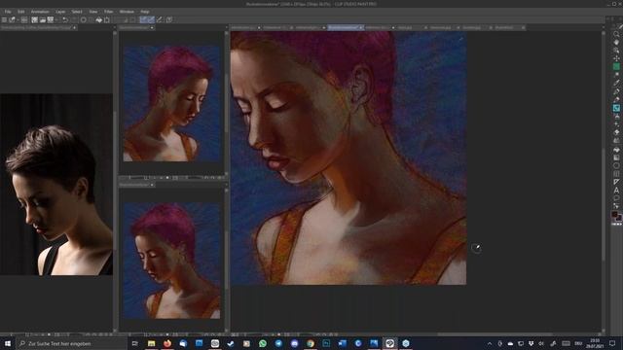Screen dimensions: 623x350
Task: Select the Pen tool in the tool palette
Action: pyautogui.click(x=616, y=91)
